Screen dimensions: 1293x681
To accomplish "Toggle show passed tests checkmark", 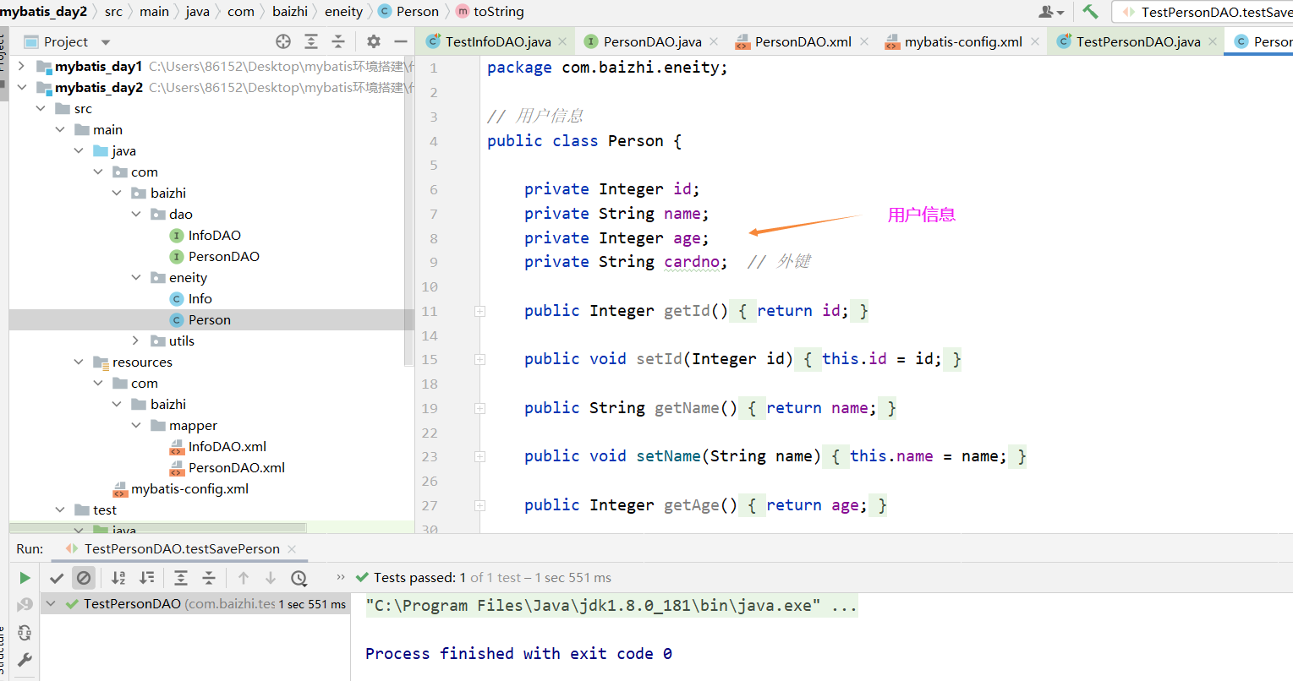I will (x=57, y=578).
